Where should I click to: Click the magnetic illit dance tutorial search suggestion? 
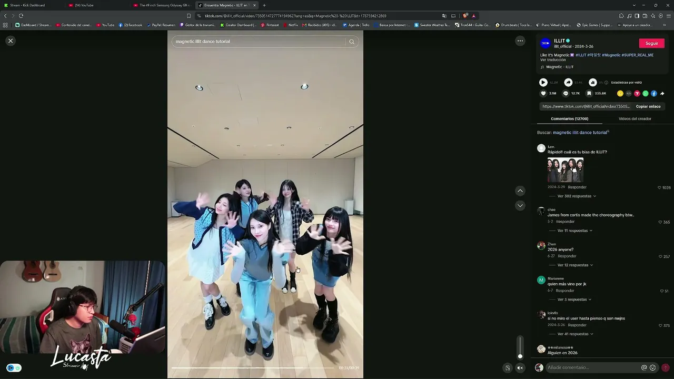(x=581, y=133)
